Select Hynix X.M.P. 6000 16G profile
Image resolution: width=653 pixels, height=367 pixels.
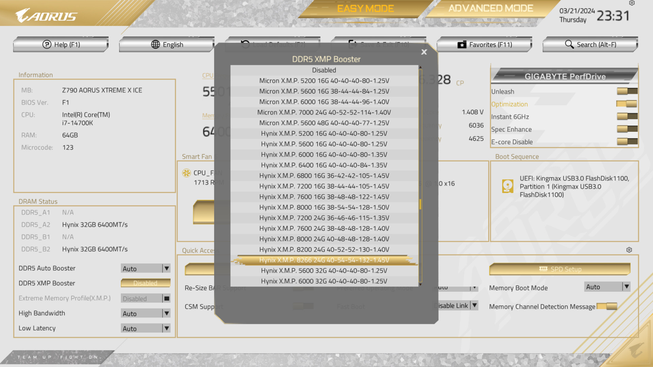(x=324, y=155)
